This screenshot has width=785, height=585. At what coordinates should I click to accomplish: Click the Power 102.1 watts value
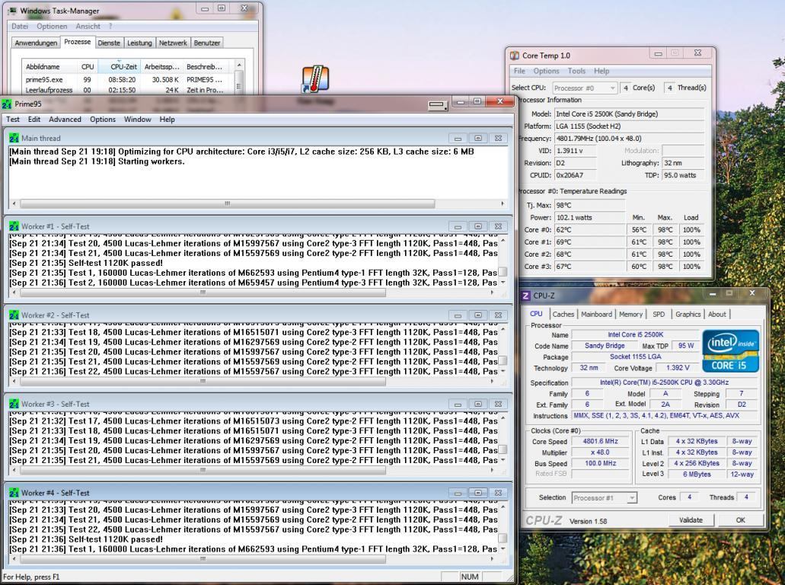(589, 218)
